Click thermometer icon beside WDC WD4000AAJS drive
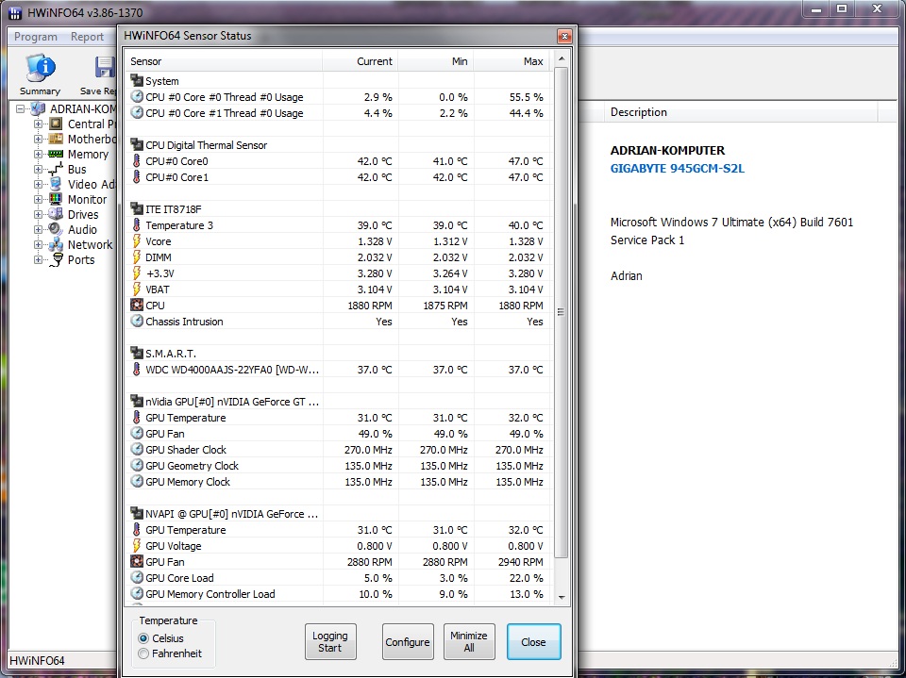The height and width of the screenshot is (678, 906). pos(136,369)
